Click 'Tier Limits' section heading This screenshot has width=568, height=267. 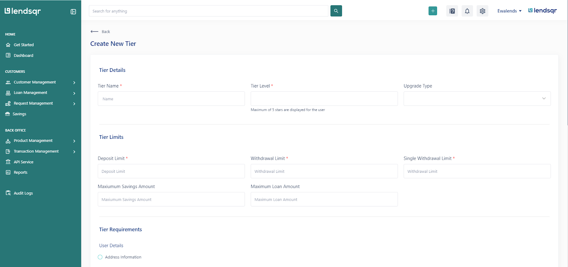111,137
